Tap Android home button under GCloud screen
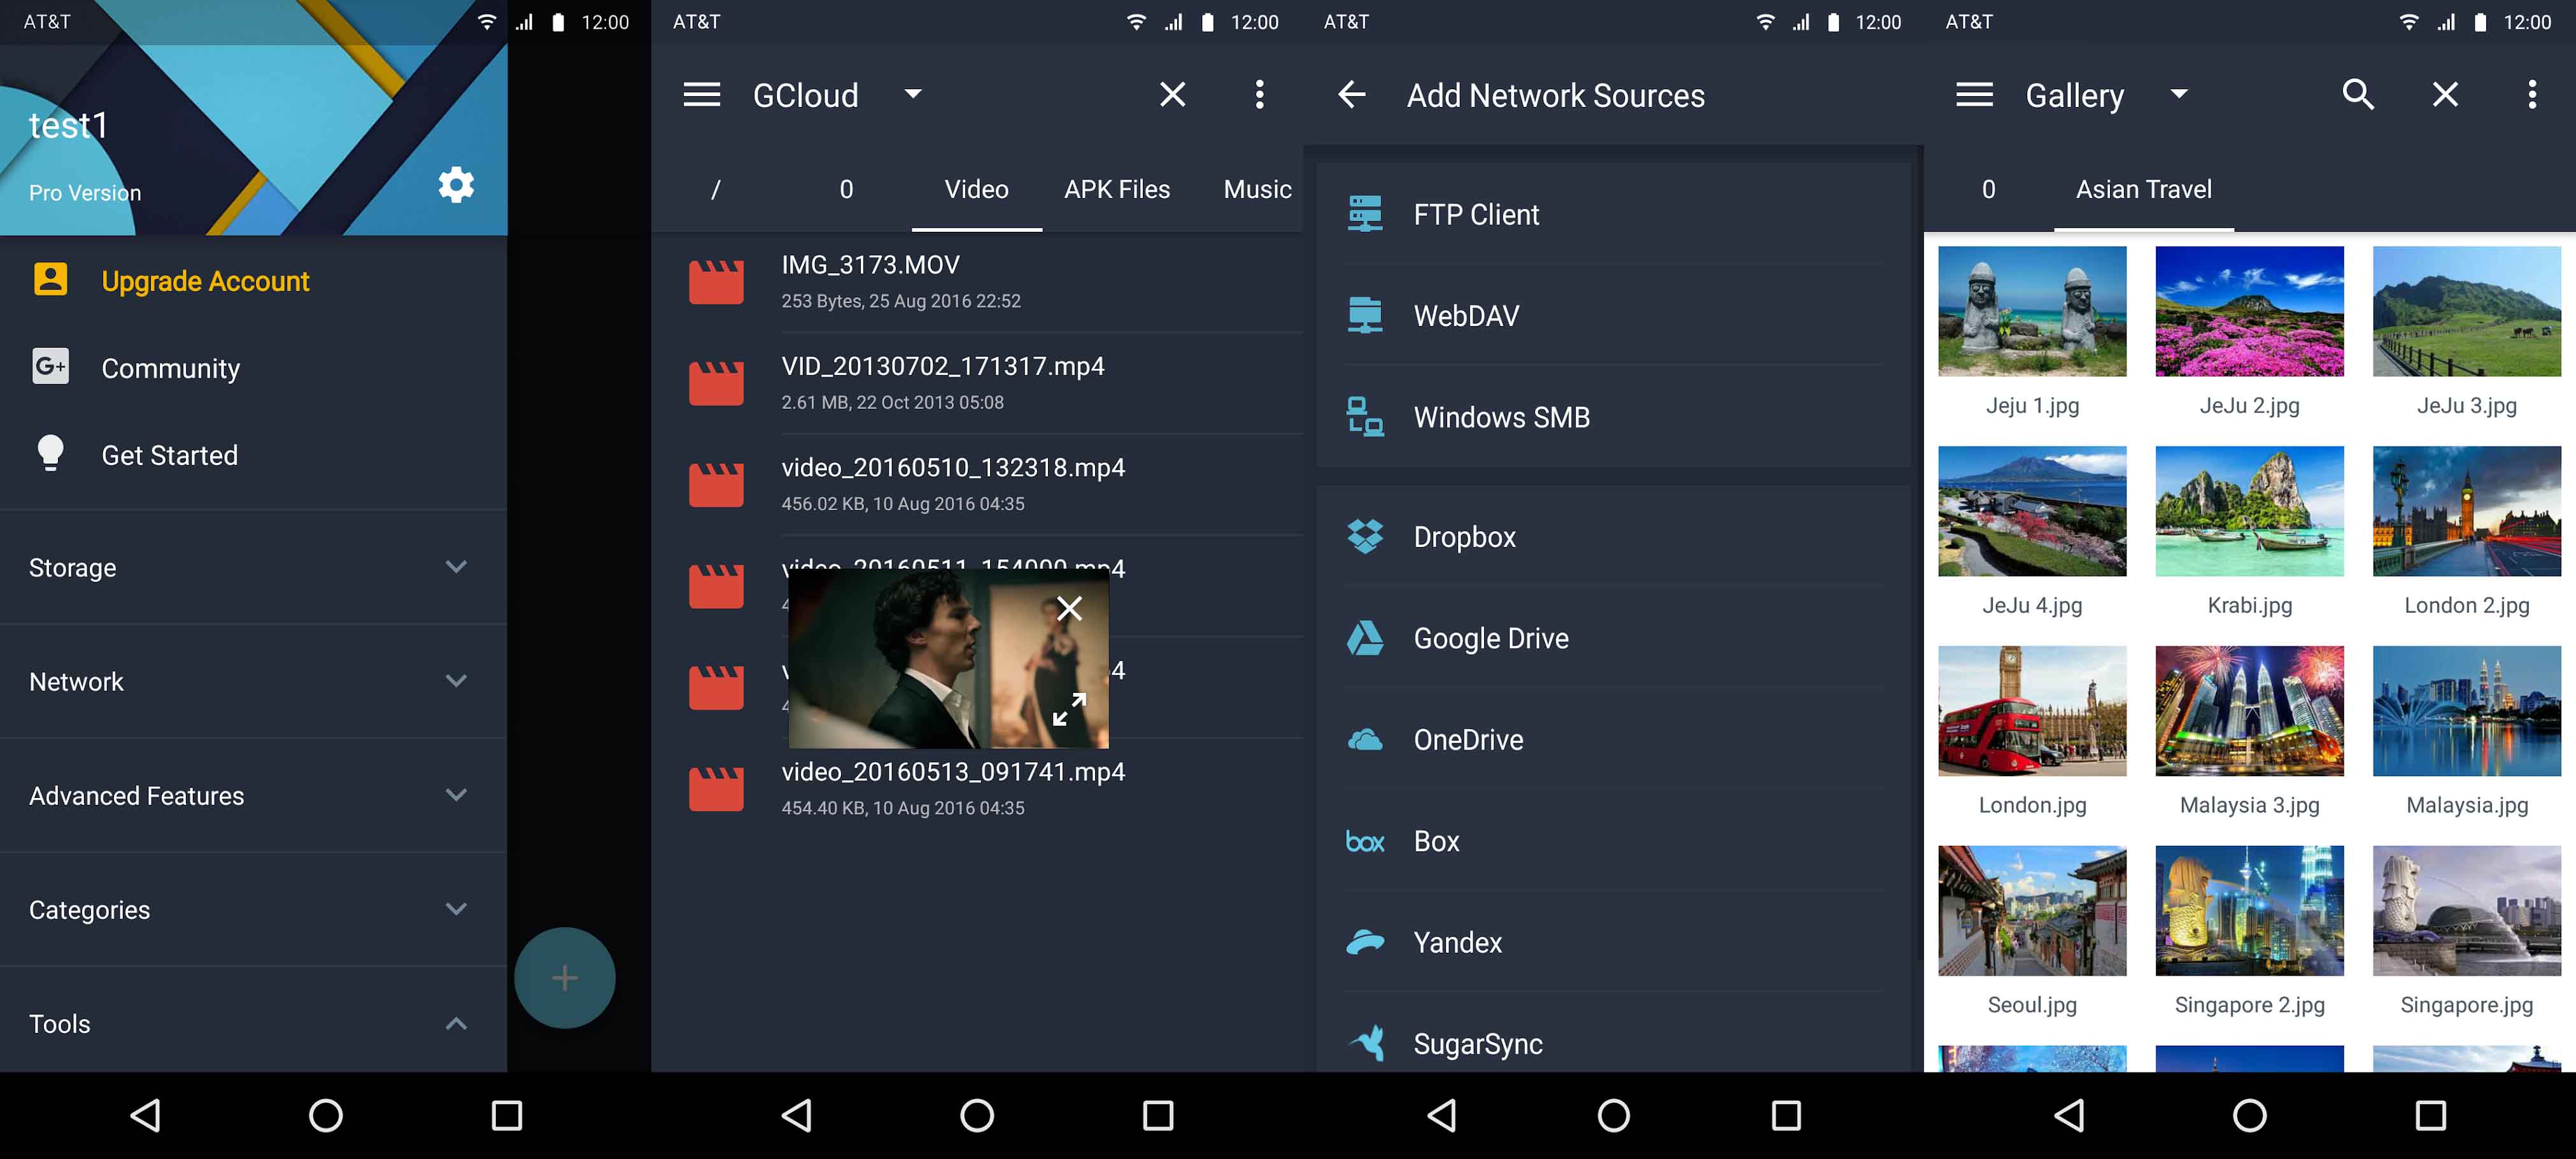 coord(976,1115)
